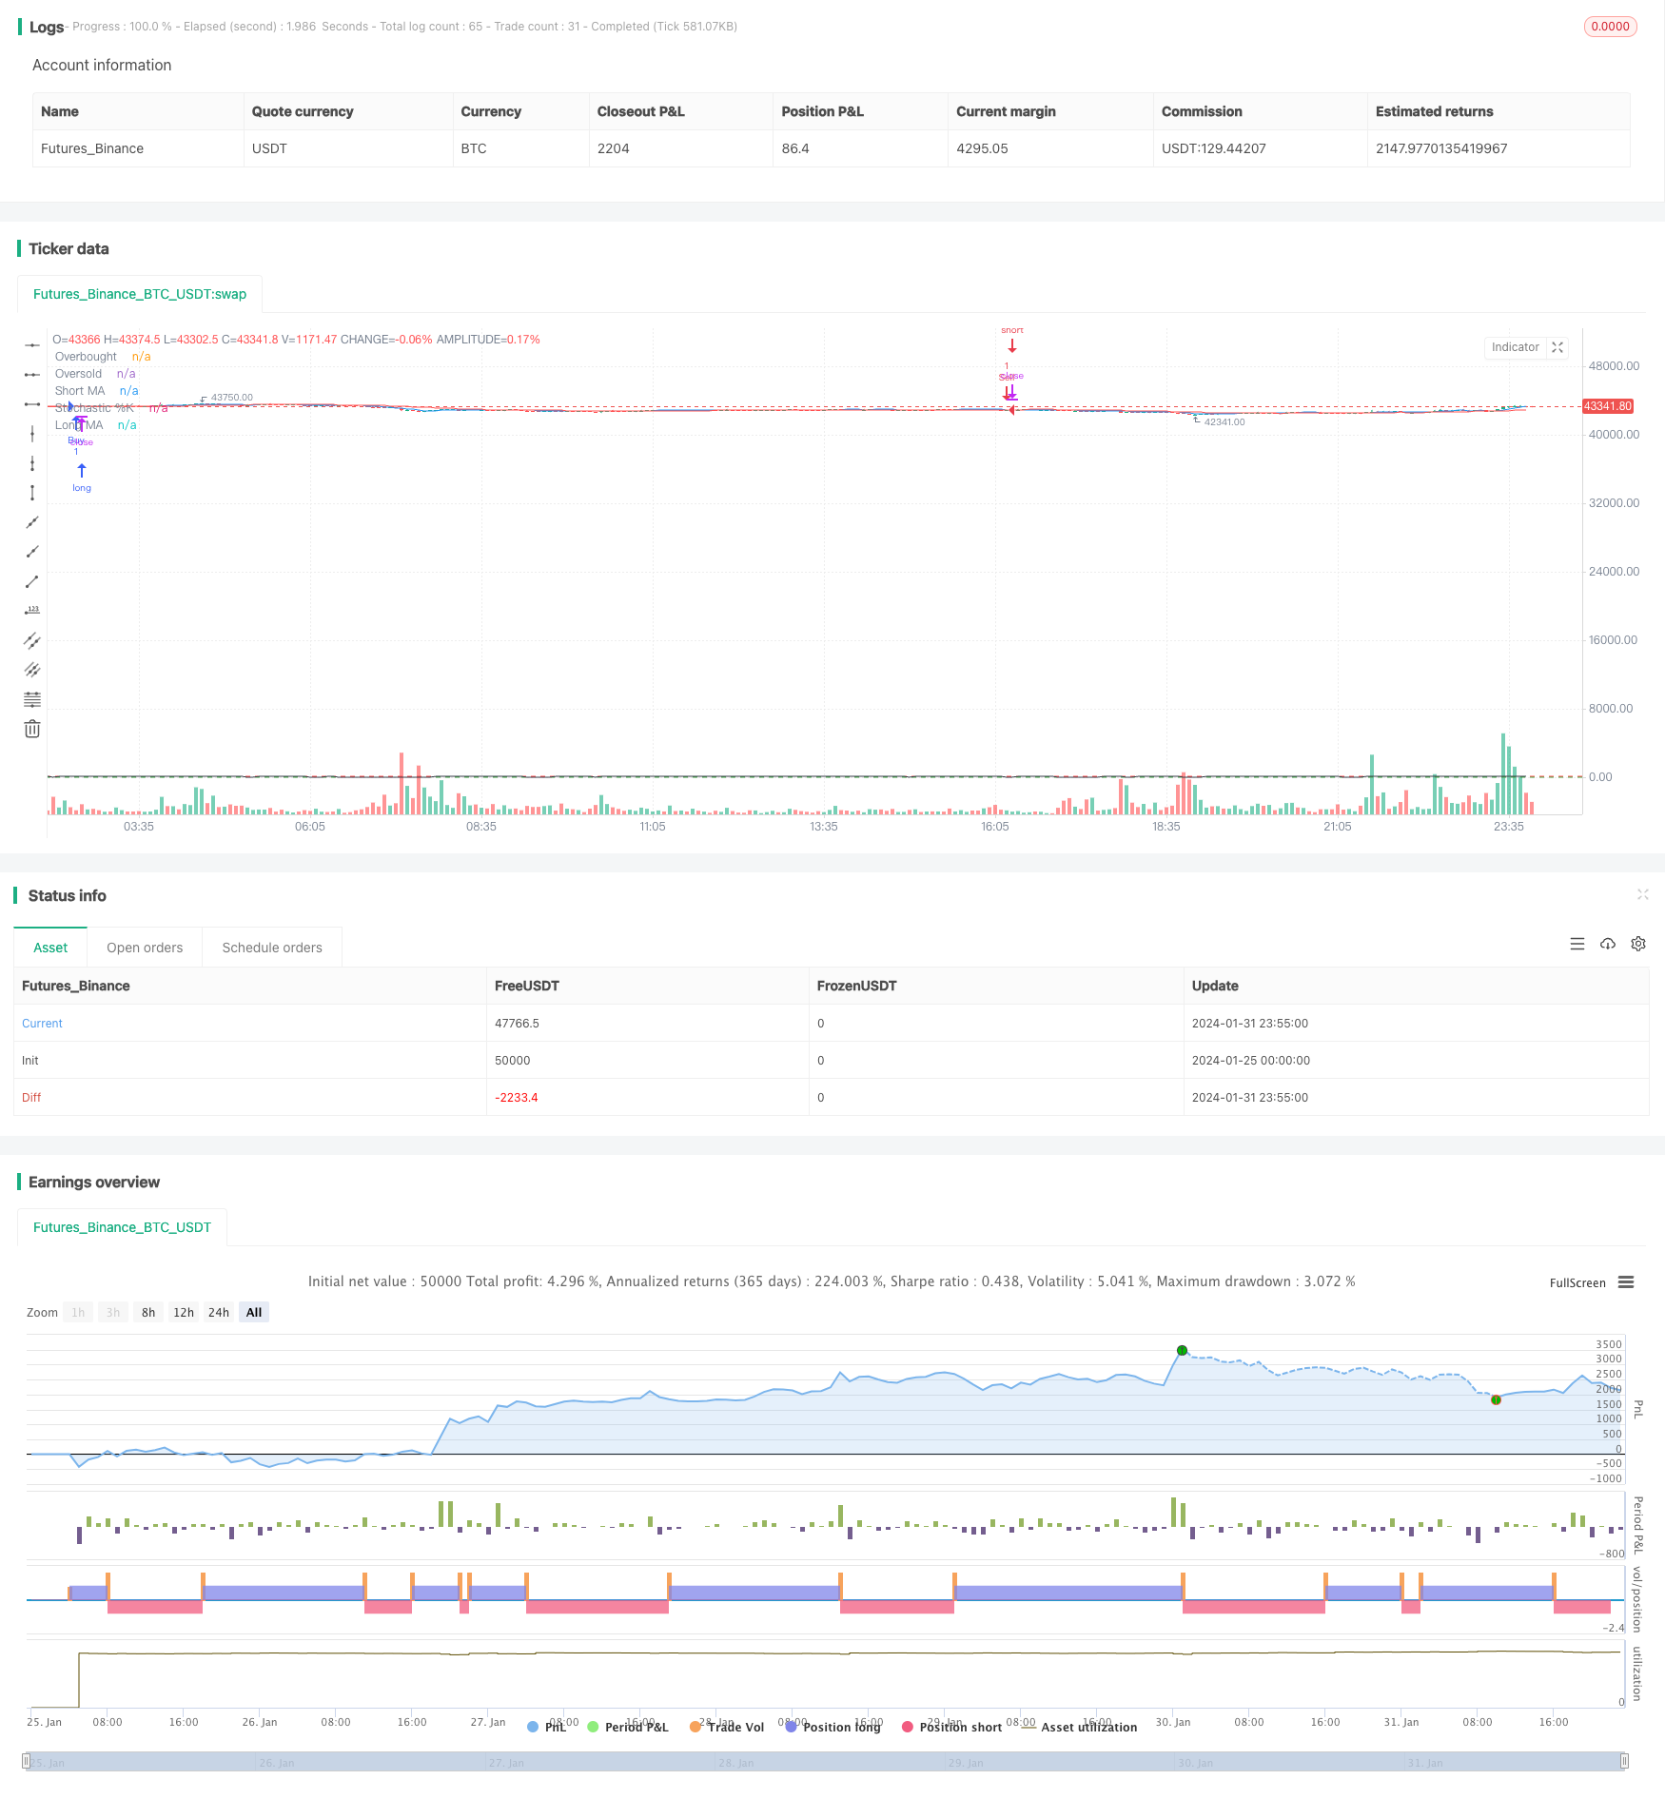
Task: Set earnings zoom to 24h
Action: point(219,1312)
